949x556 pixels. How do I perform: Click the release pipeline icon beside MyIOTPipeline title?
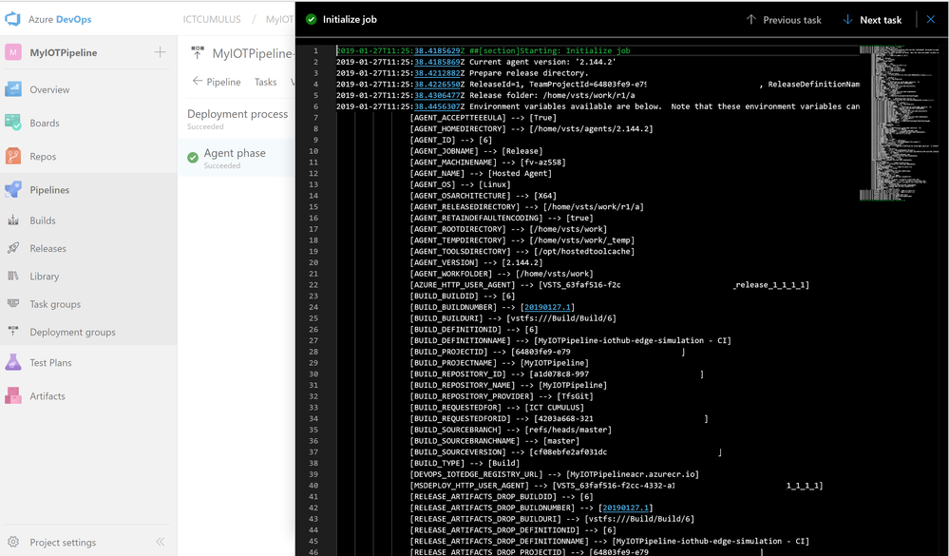(x=198, y=52)
